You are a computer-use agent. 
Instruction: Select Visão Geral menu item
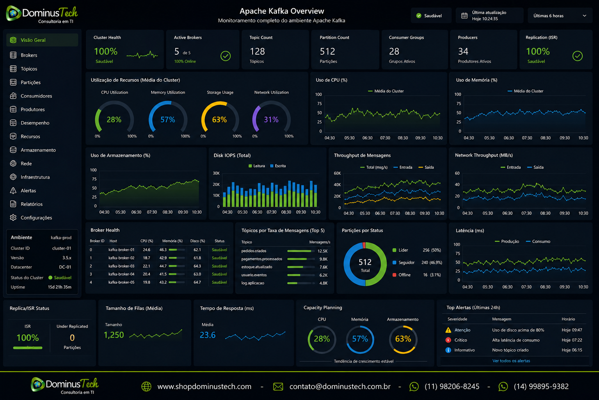(42, 40)
